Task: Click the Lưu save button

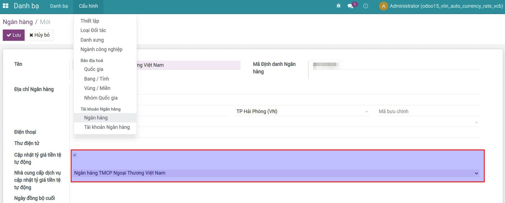Action: click(14, 35)
